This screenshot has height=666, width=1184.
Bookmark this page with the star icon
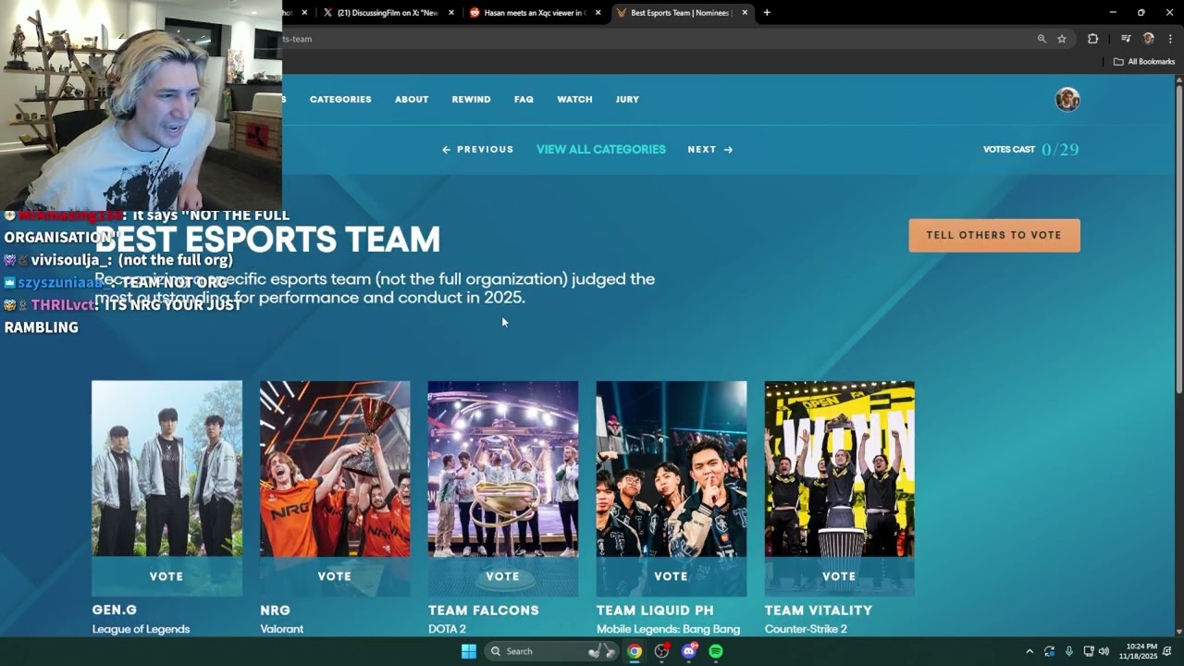coord(1062,39)
